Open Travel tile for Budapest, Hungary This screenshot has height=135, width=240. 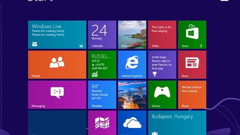pyautogui.click(x=177, y=123)
